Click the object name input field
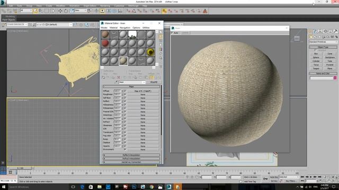The height and width of the screenshot is (190, 339). point(322,78)
